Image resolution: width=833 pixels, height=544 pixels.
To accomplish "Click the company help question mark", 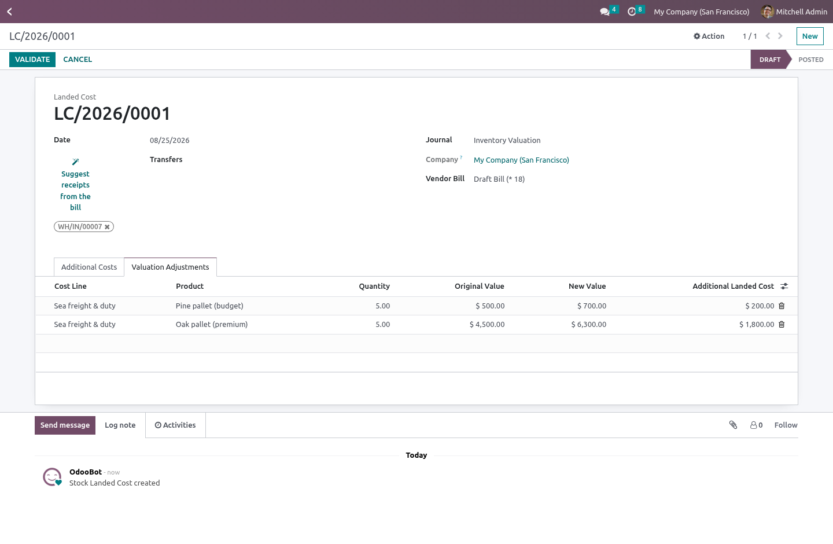I will (461, 157).
